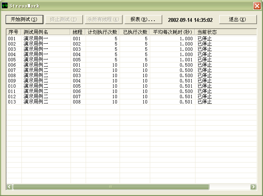Image resolution: width=263 pixels, height=196 pixels.
Task: Click the horizontal scrollbar right arrow
Action: pyautogui.click(x=253, y=187)
